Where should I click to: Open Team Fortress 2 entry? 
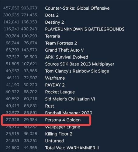[61, 43]
